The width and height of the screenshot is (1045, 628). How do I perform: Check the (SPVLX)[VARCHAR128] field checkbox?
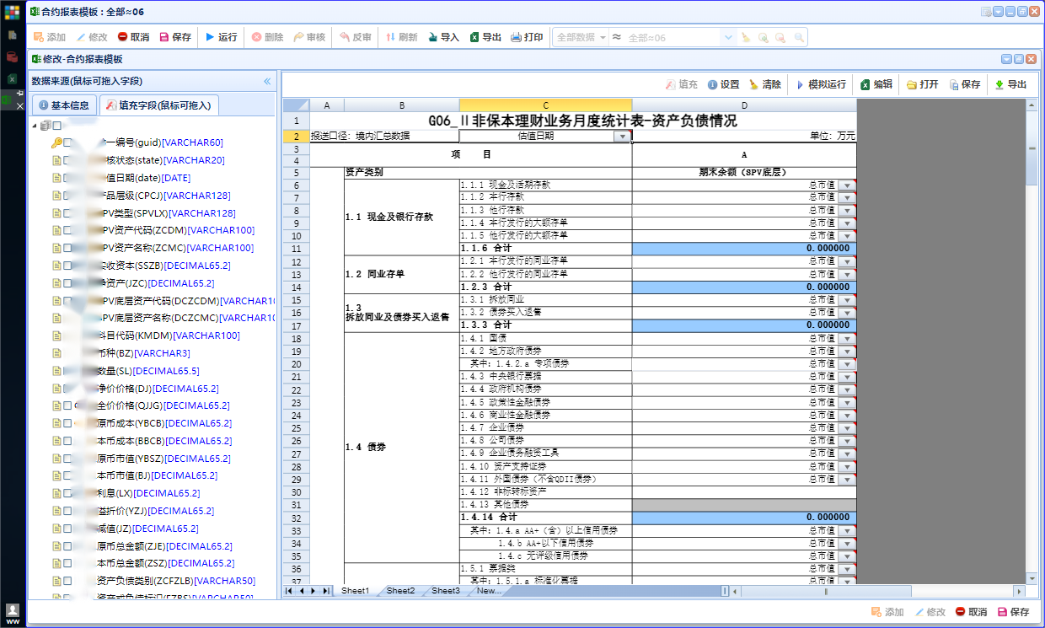(x=68, y=213)
